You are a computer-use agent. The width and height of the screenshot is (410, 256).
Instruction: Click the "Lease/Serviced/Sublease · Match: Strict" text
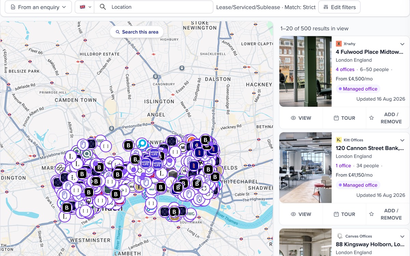(266, 7)
